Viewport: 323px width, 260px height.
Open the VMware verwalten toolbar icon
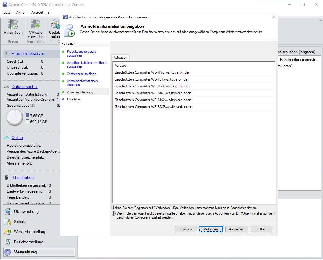[x=35, y=24]
